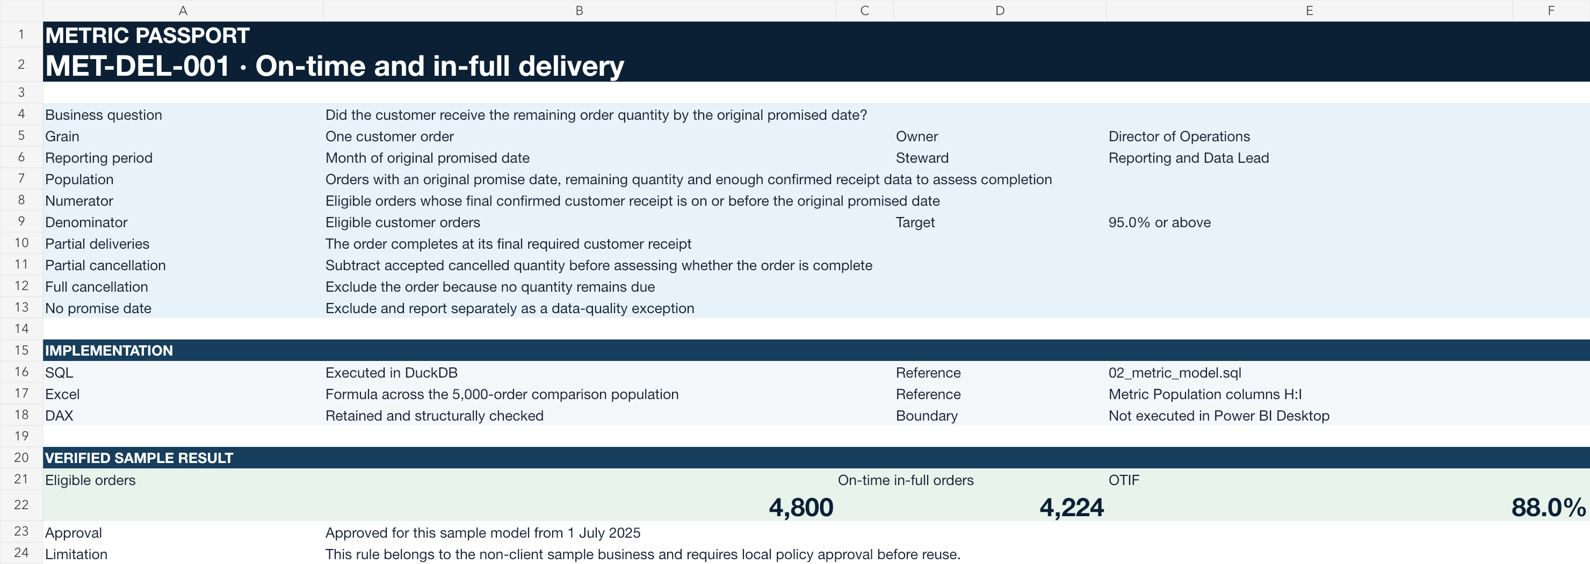Click the 'MET-DEL-001 · On-time and in-full delivery' heading
This screenshot has width=1590, height=564.
point(334,66)
